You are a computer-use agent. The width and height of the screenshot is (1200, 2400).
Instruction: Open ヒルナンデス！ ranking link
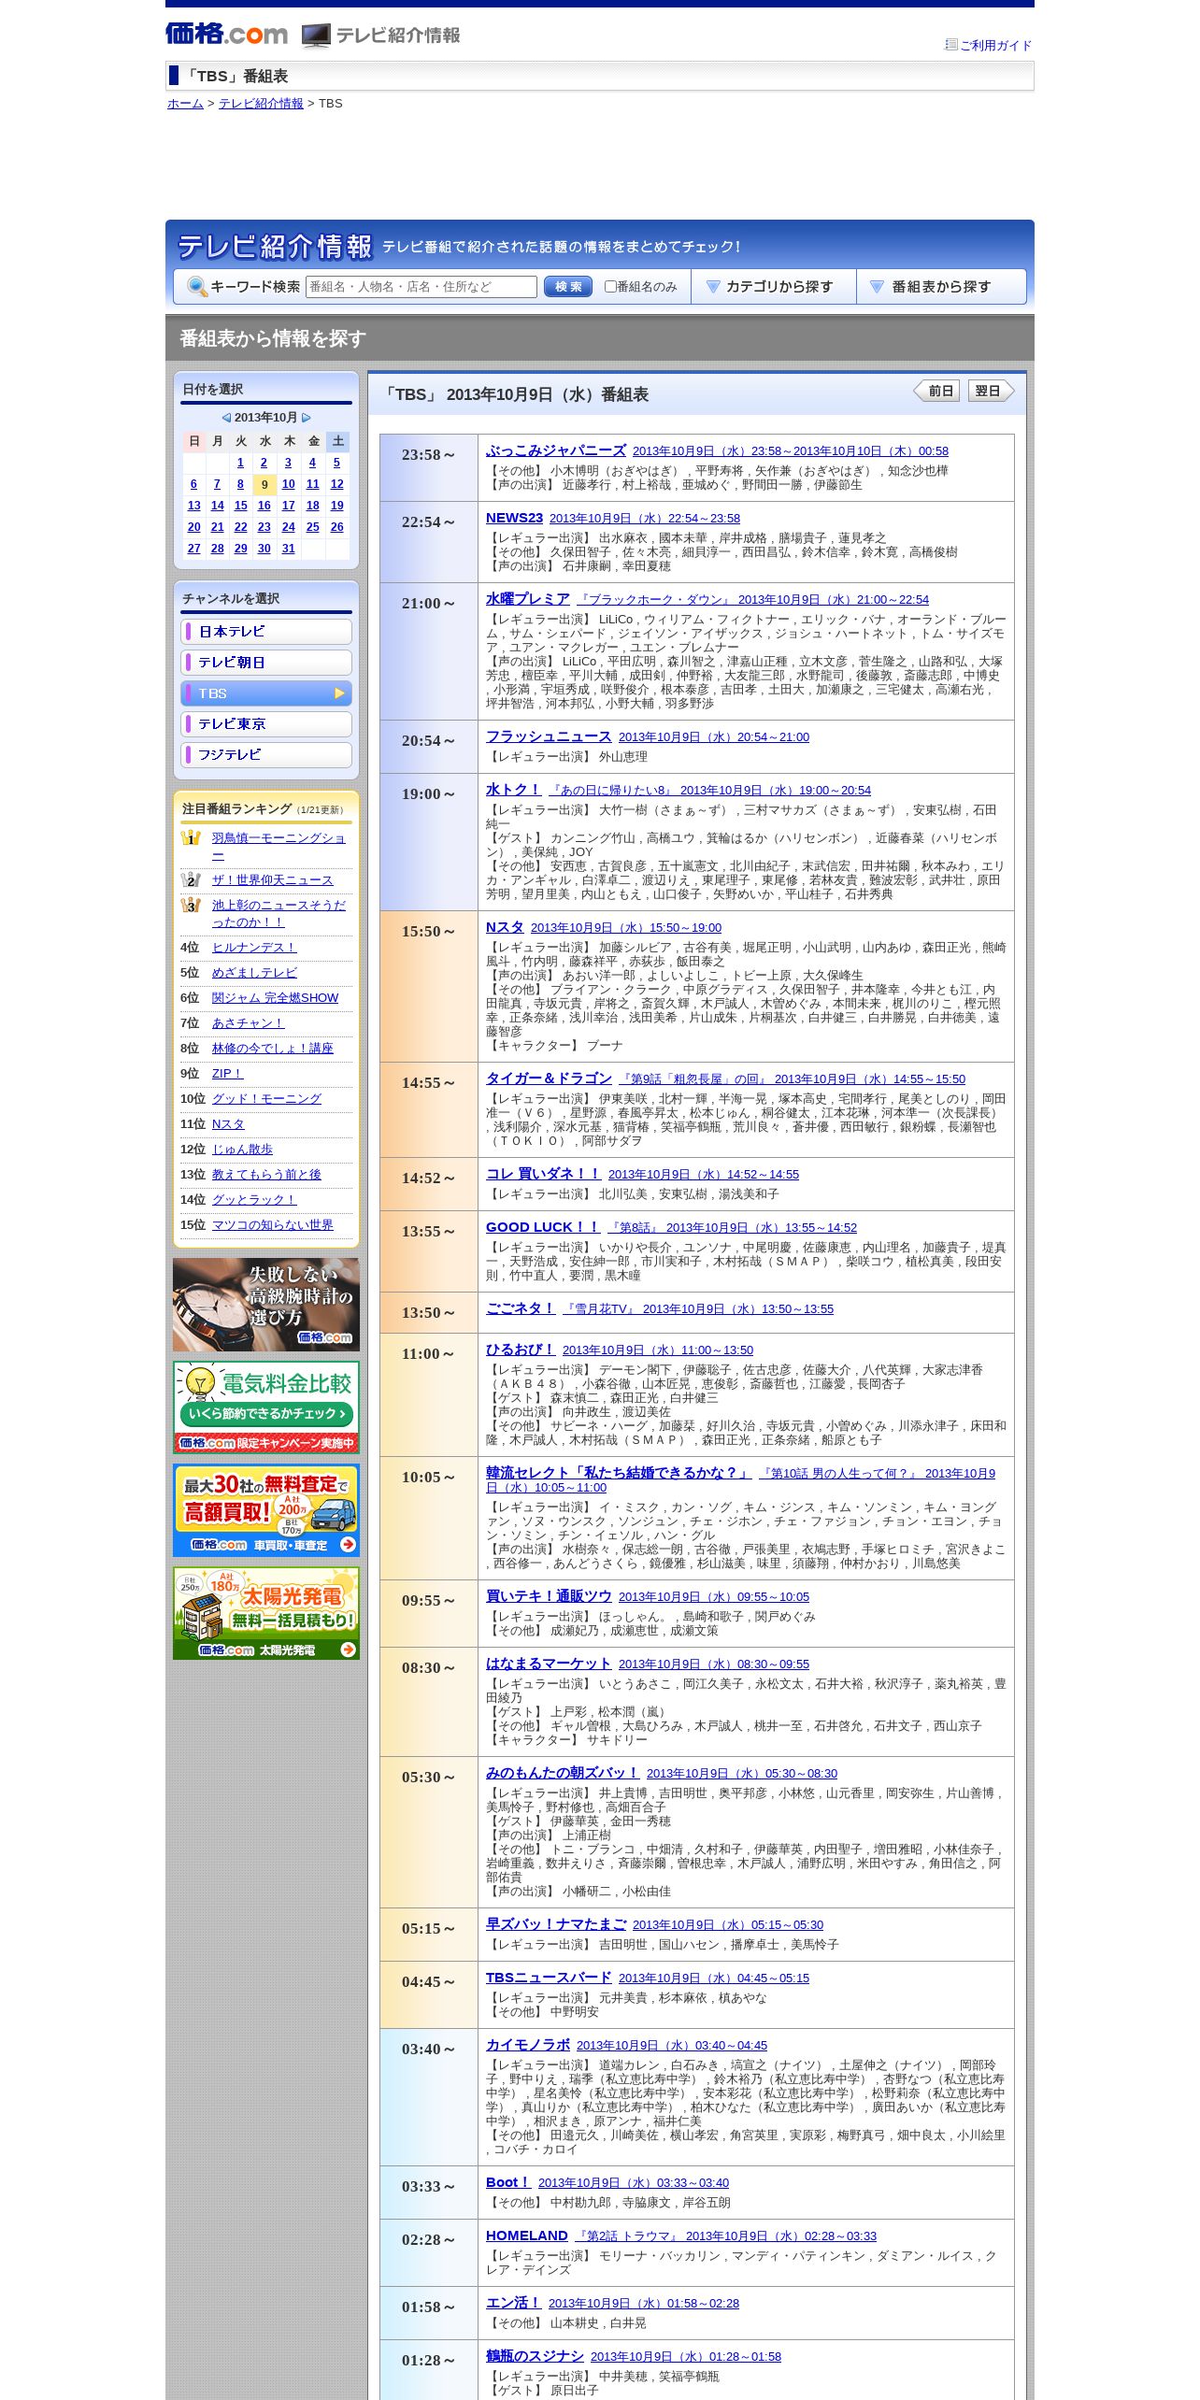(x=254, y=948)
